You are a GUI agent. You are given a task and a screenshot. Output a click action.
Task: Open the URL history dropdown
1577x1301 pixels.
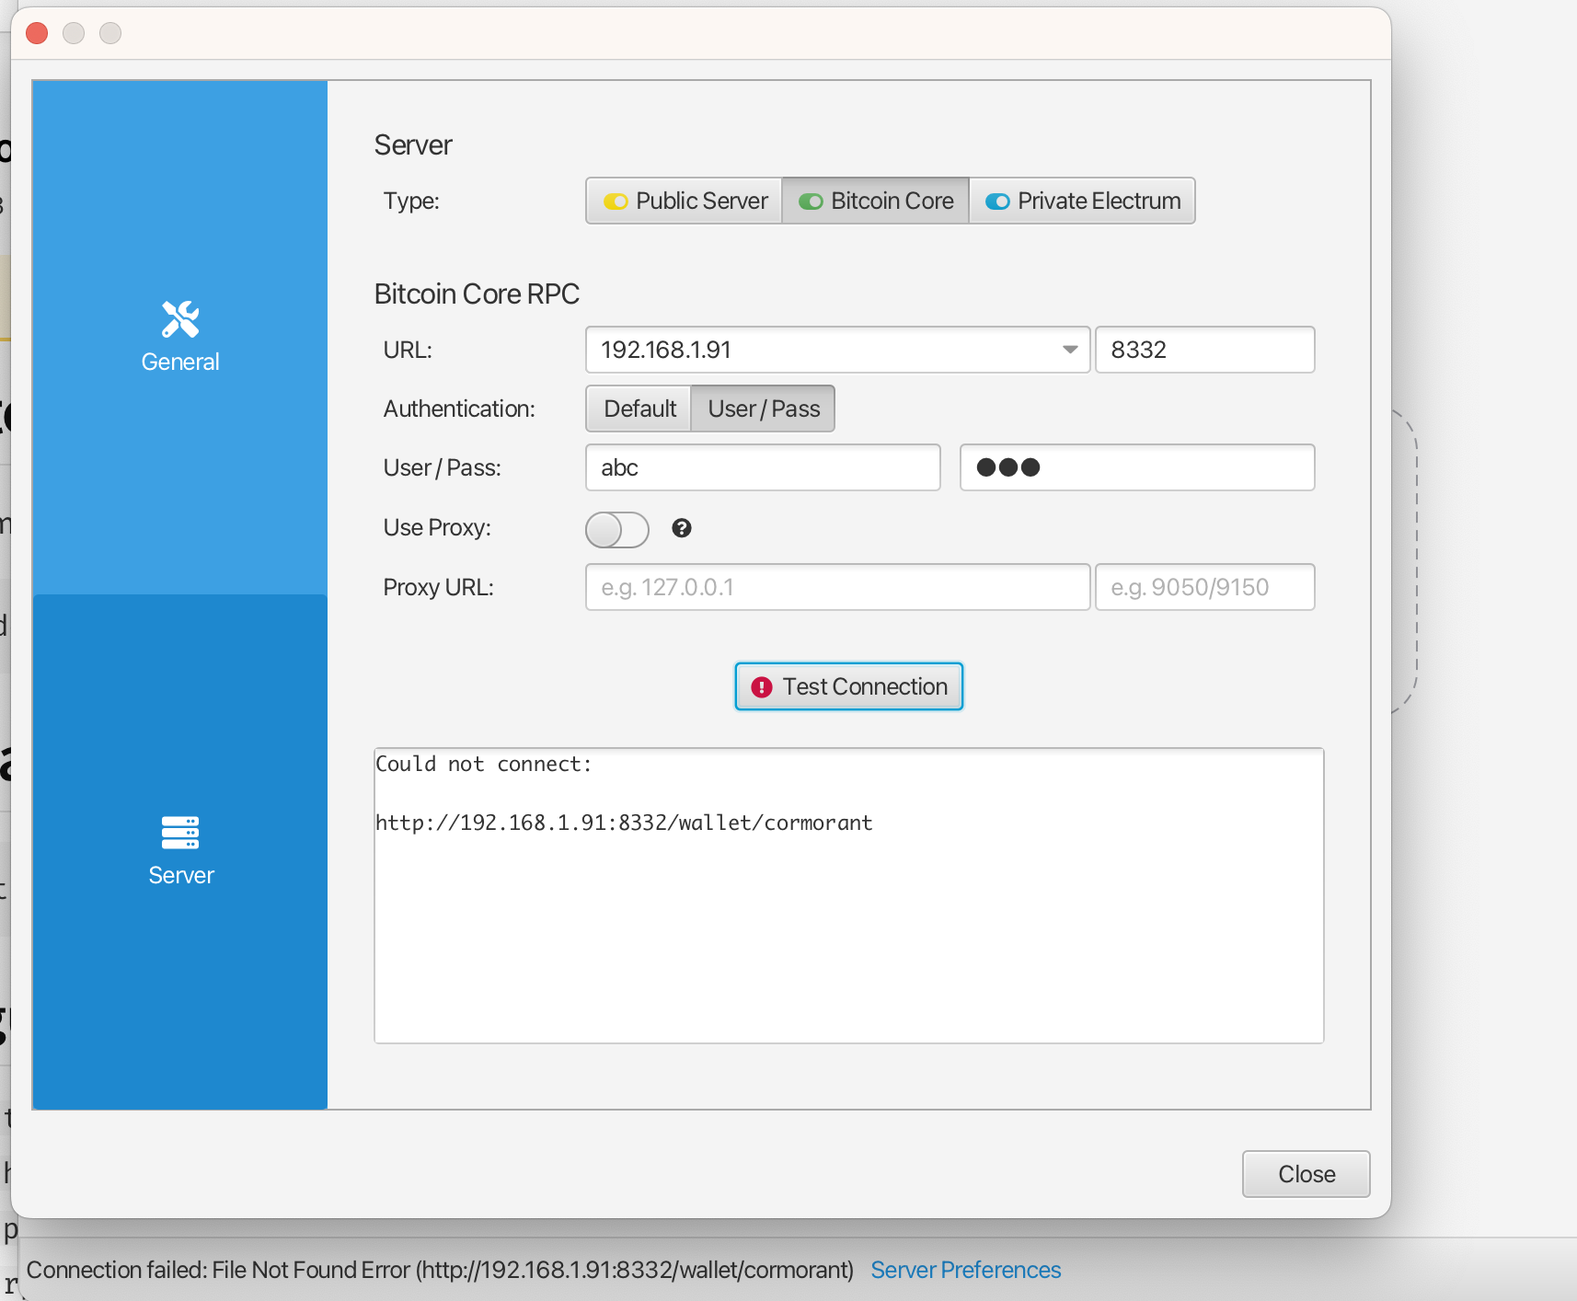(x=1068, y=350)
